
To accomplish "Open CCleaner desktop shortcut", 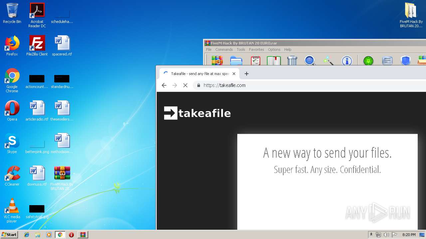I will pos(12,176).
